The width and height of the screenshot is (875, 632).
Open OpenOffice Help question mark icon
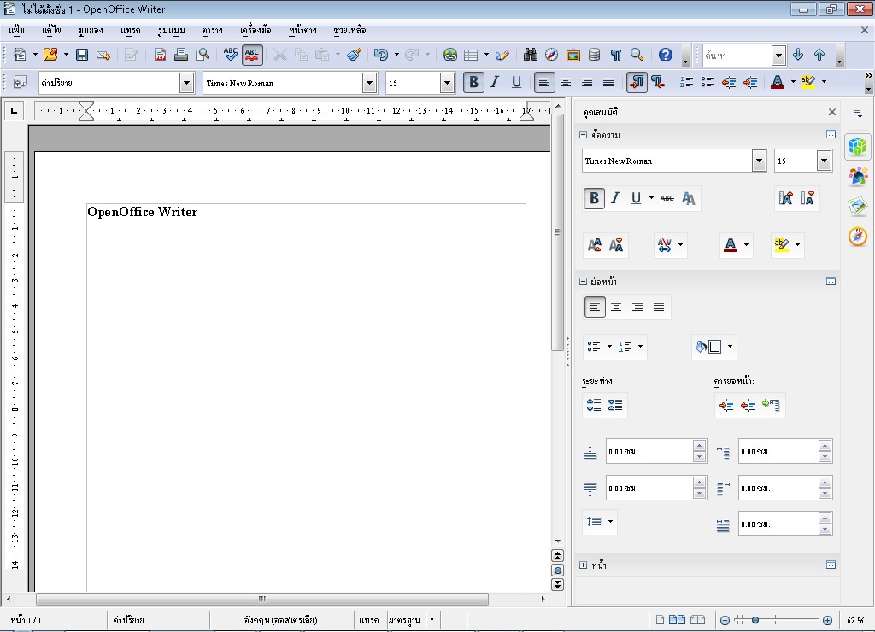coord(665,55)
